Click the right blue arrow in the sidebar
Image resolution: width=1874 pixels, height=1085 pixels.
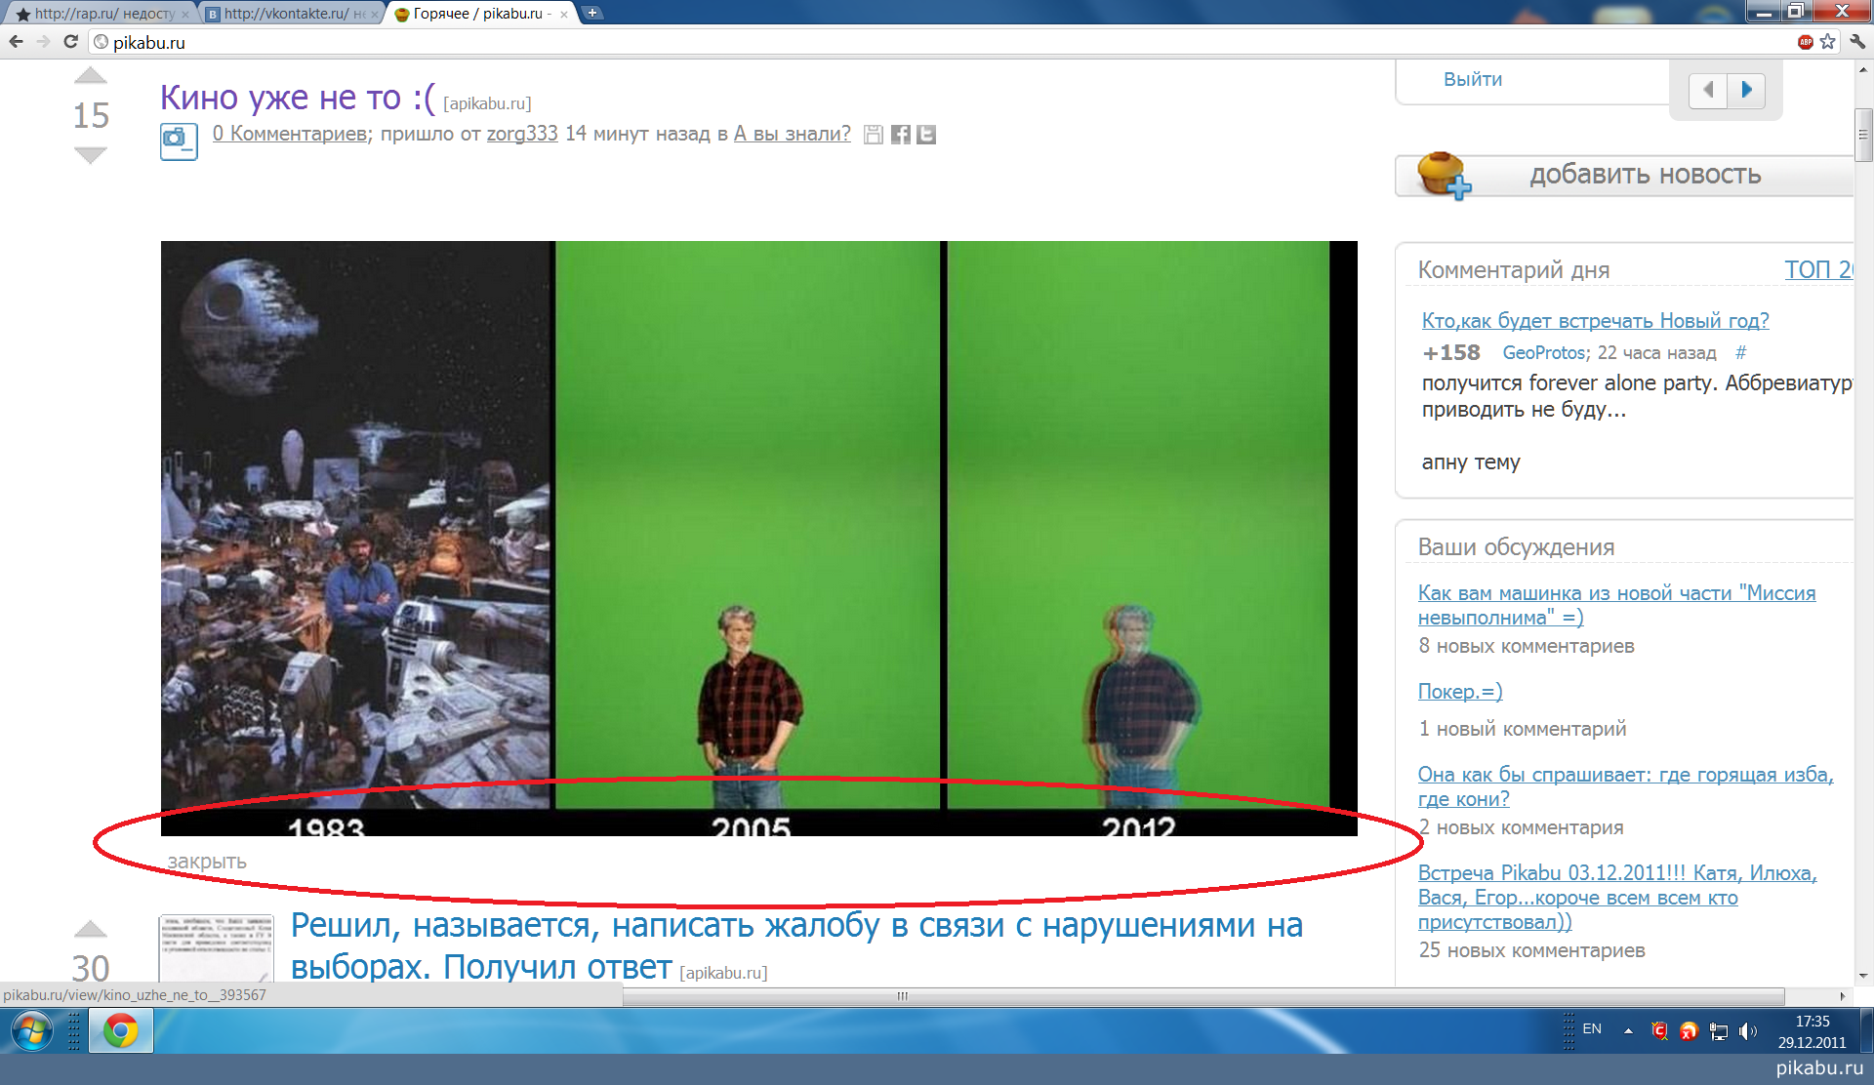(1746, 90)
